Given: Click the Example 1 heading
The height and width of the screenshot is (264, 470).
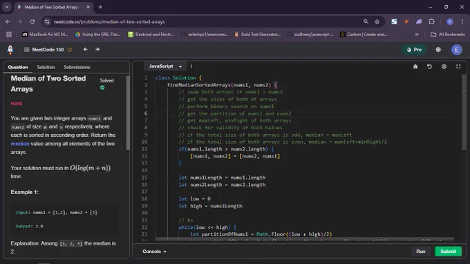Looking at the screenshot, I should coord(25,192).
